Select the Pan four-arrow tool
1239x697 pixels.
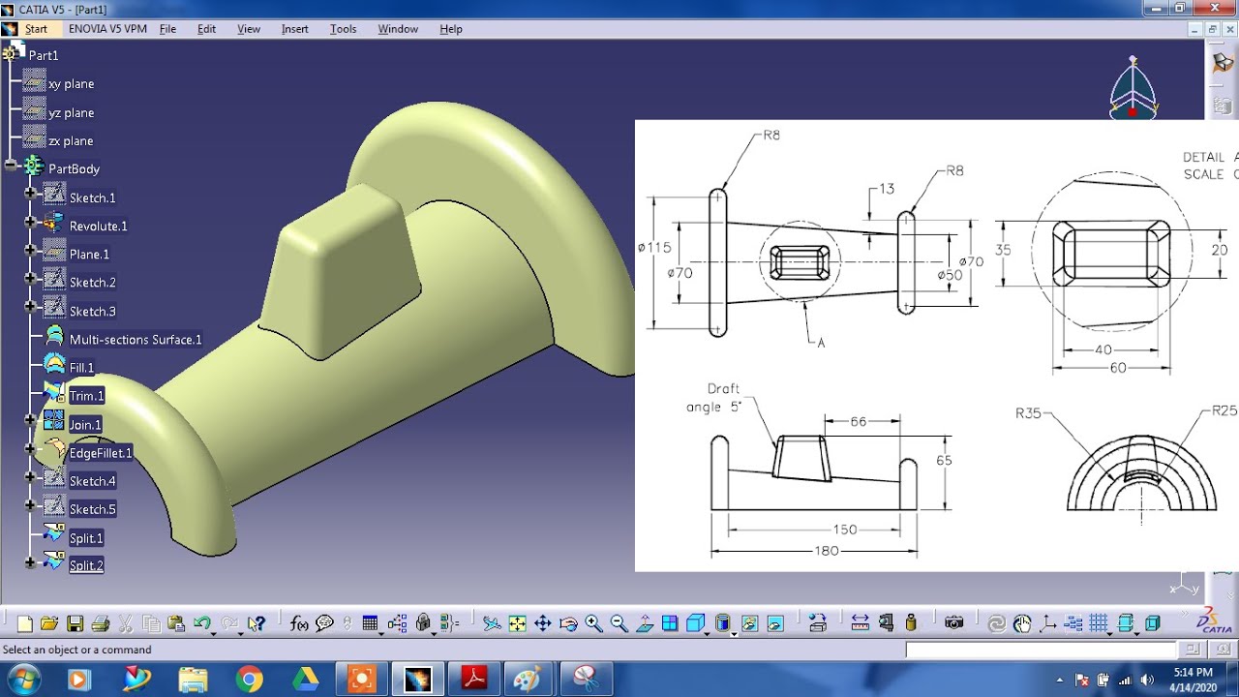[x=543, y=623]
